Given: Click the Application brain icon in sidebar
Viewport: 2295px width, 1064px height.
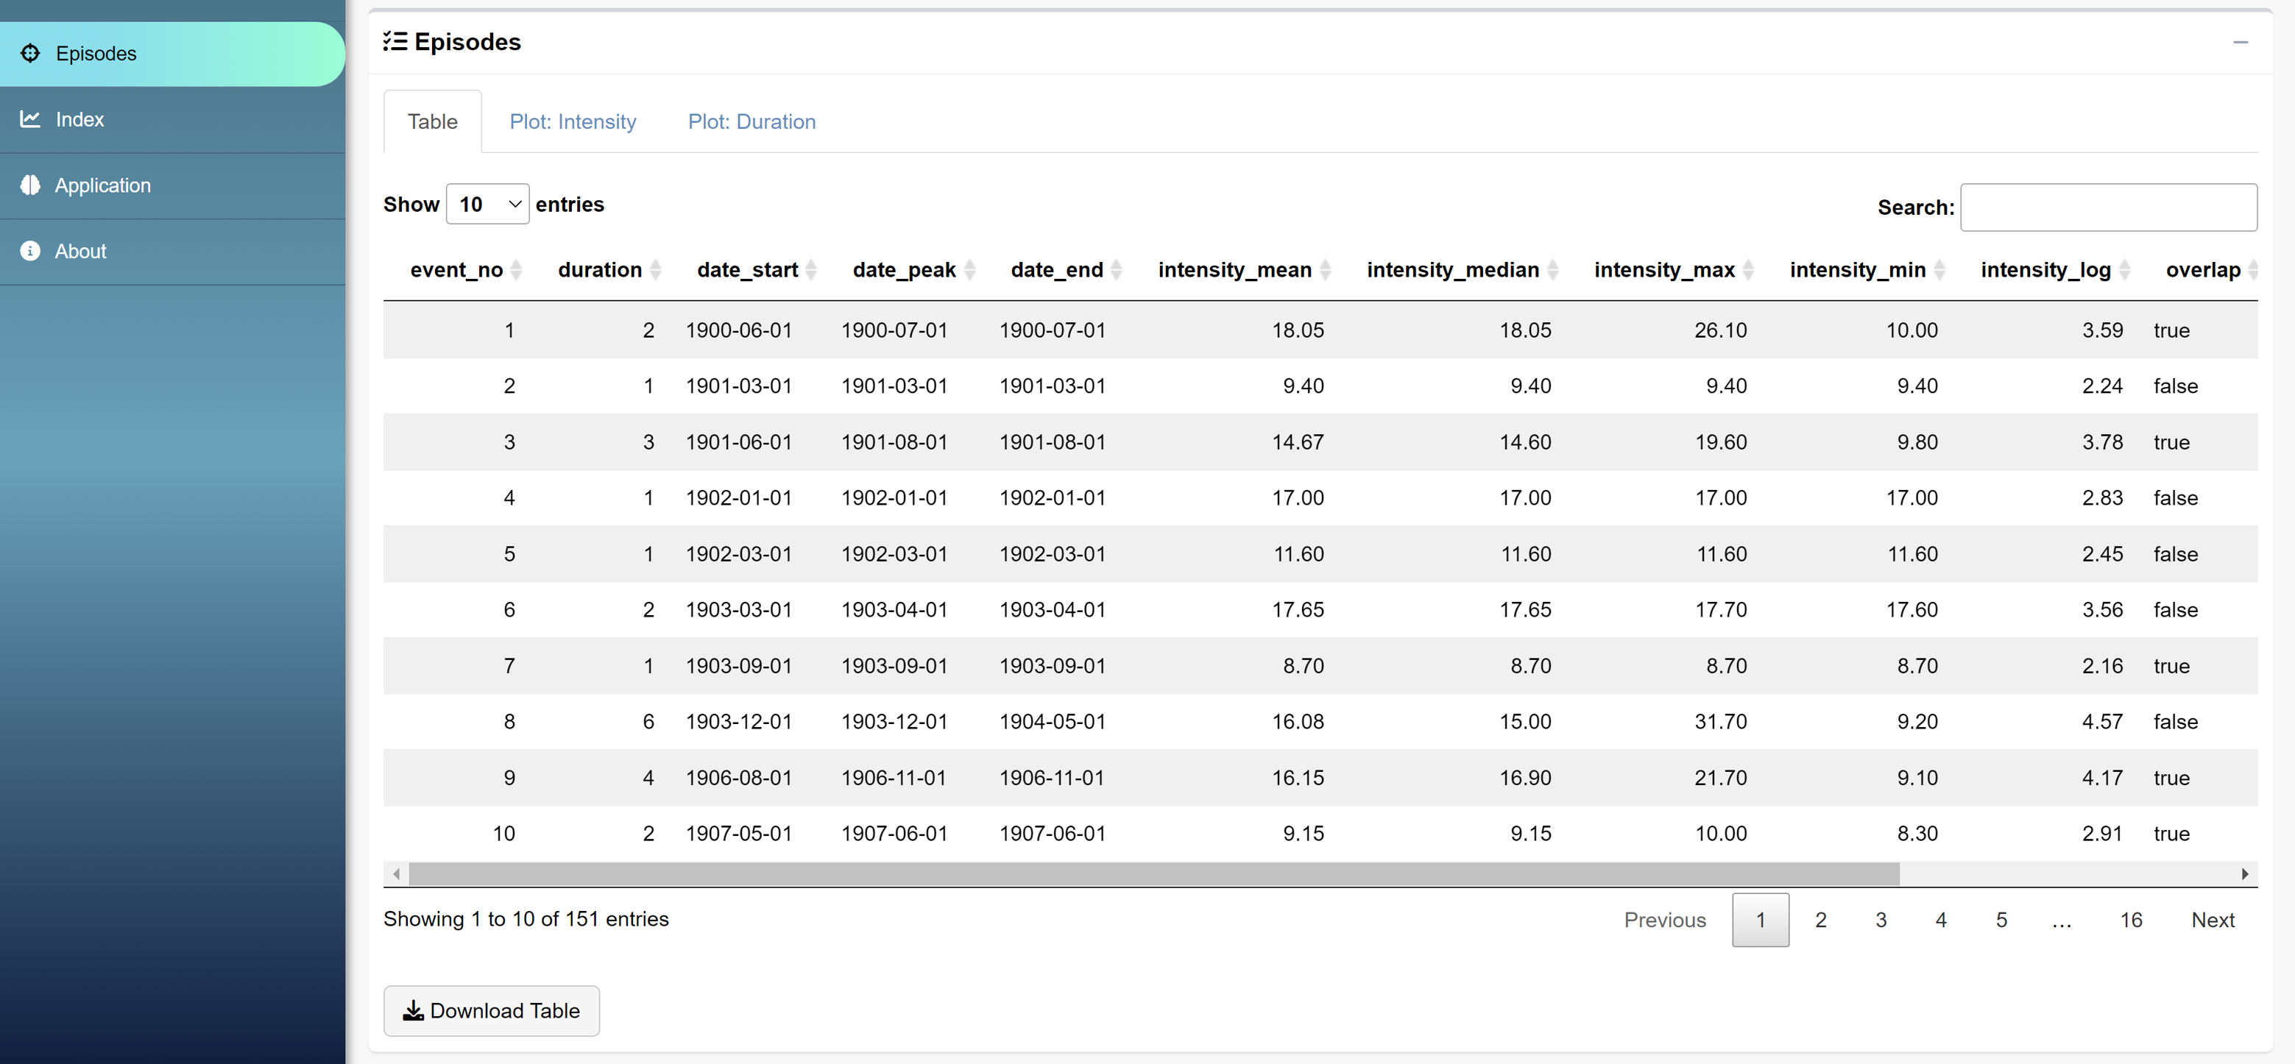Looking at the screenshot, I should [x=30, y=185].
